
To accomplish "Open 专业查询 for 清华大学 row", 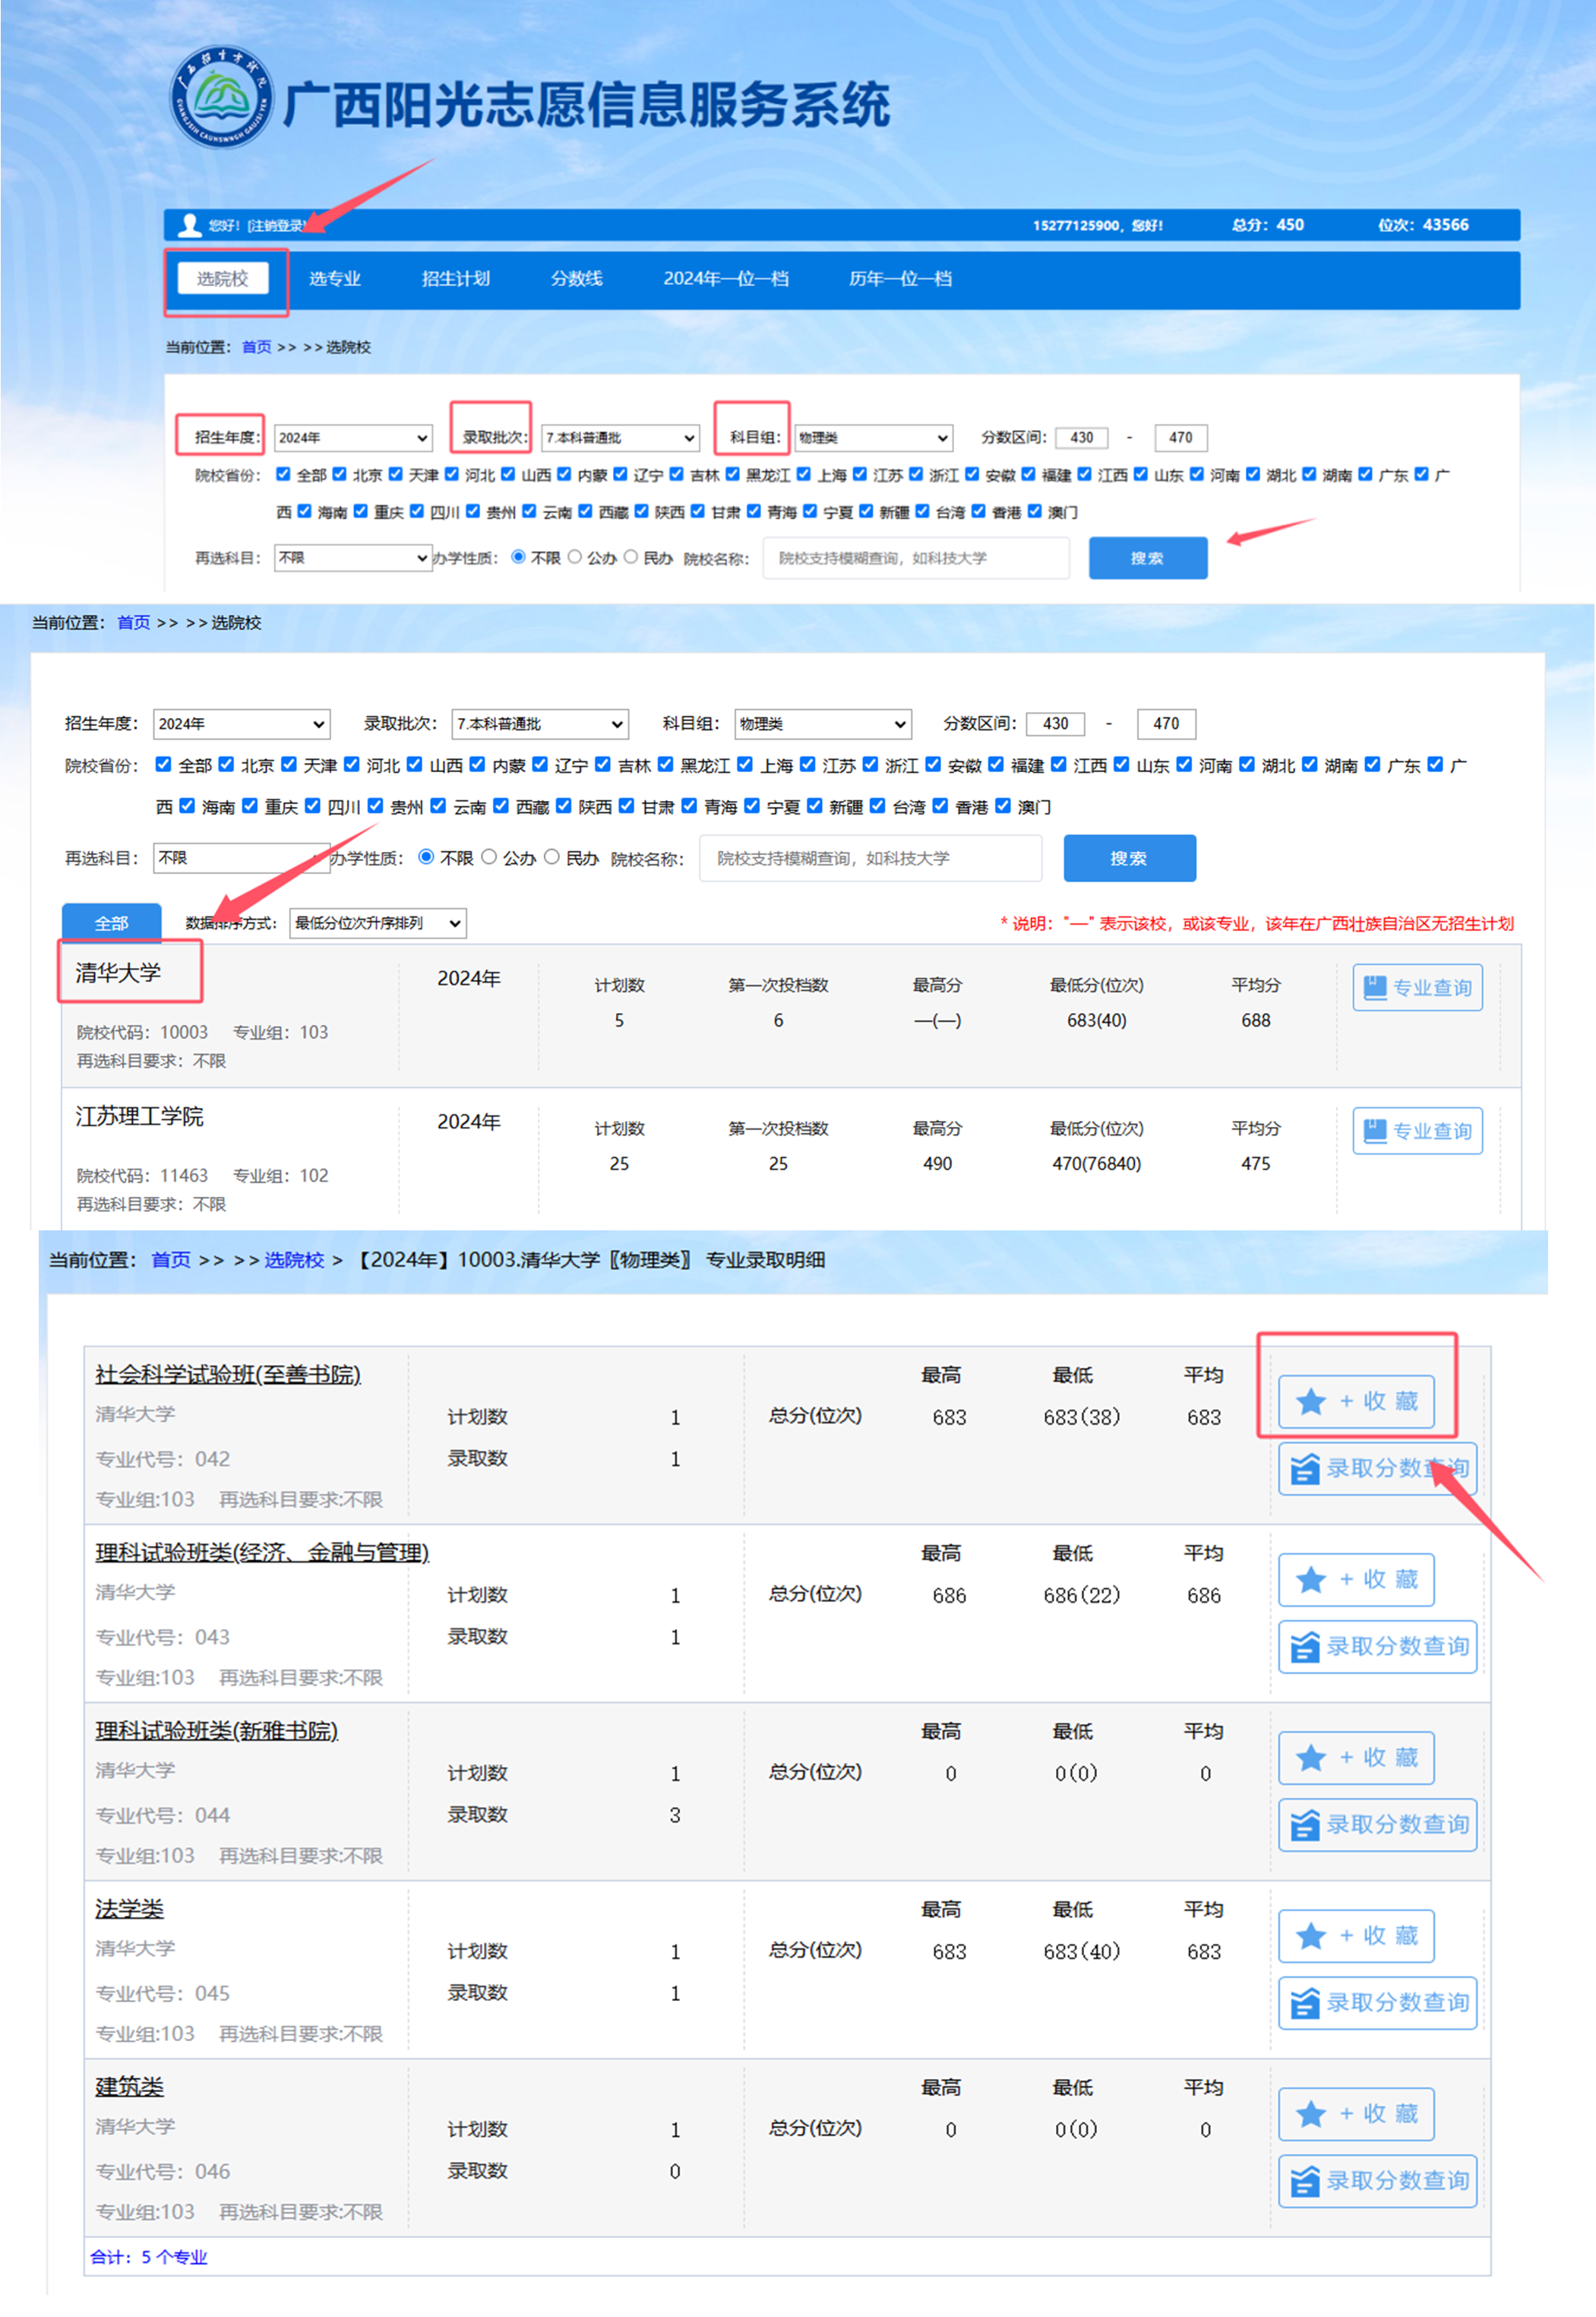I will pyautogui.click(x=1417, y=987).
